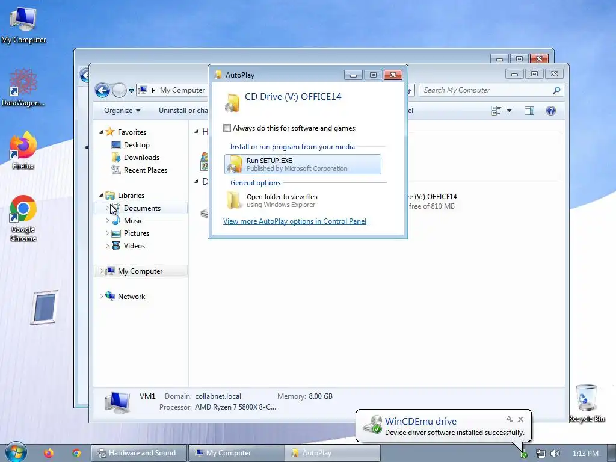The width and height of the screenshot is (616, 462).
Task: Open Explorer help icon
Action: tap(551, 111)
